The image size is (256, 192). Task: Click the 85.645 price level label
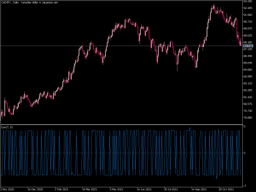click(248, 63)
